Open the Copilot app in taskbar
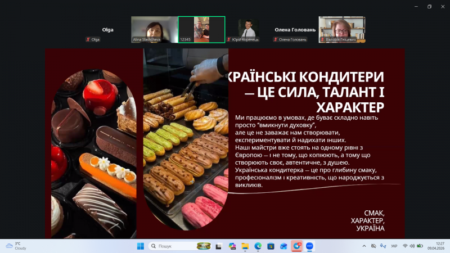This screenshot has height=253, width=450. 232,246
